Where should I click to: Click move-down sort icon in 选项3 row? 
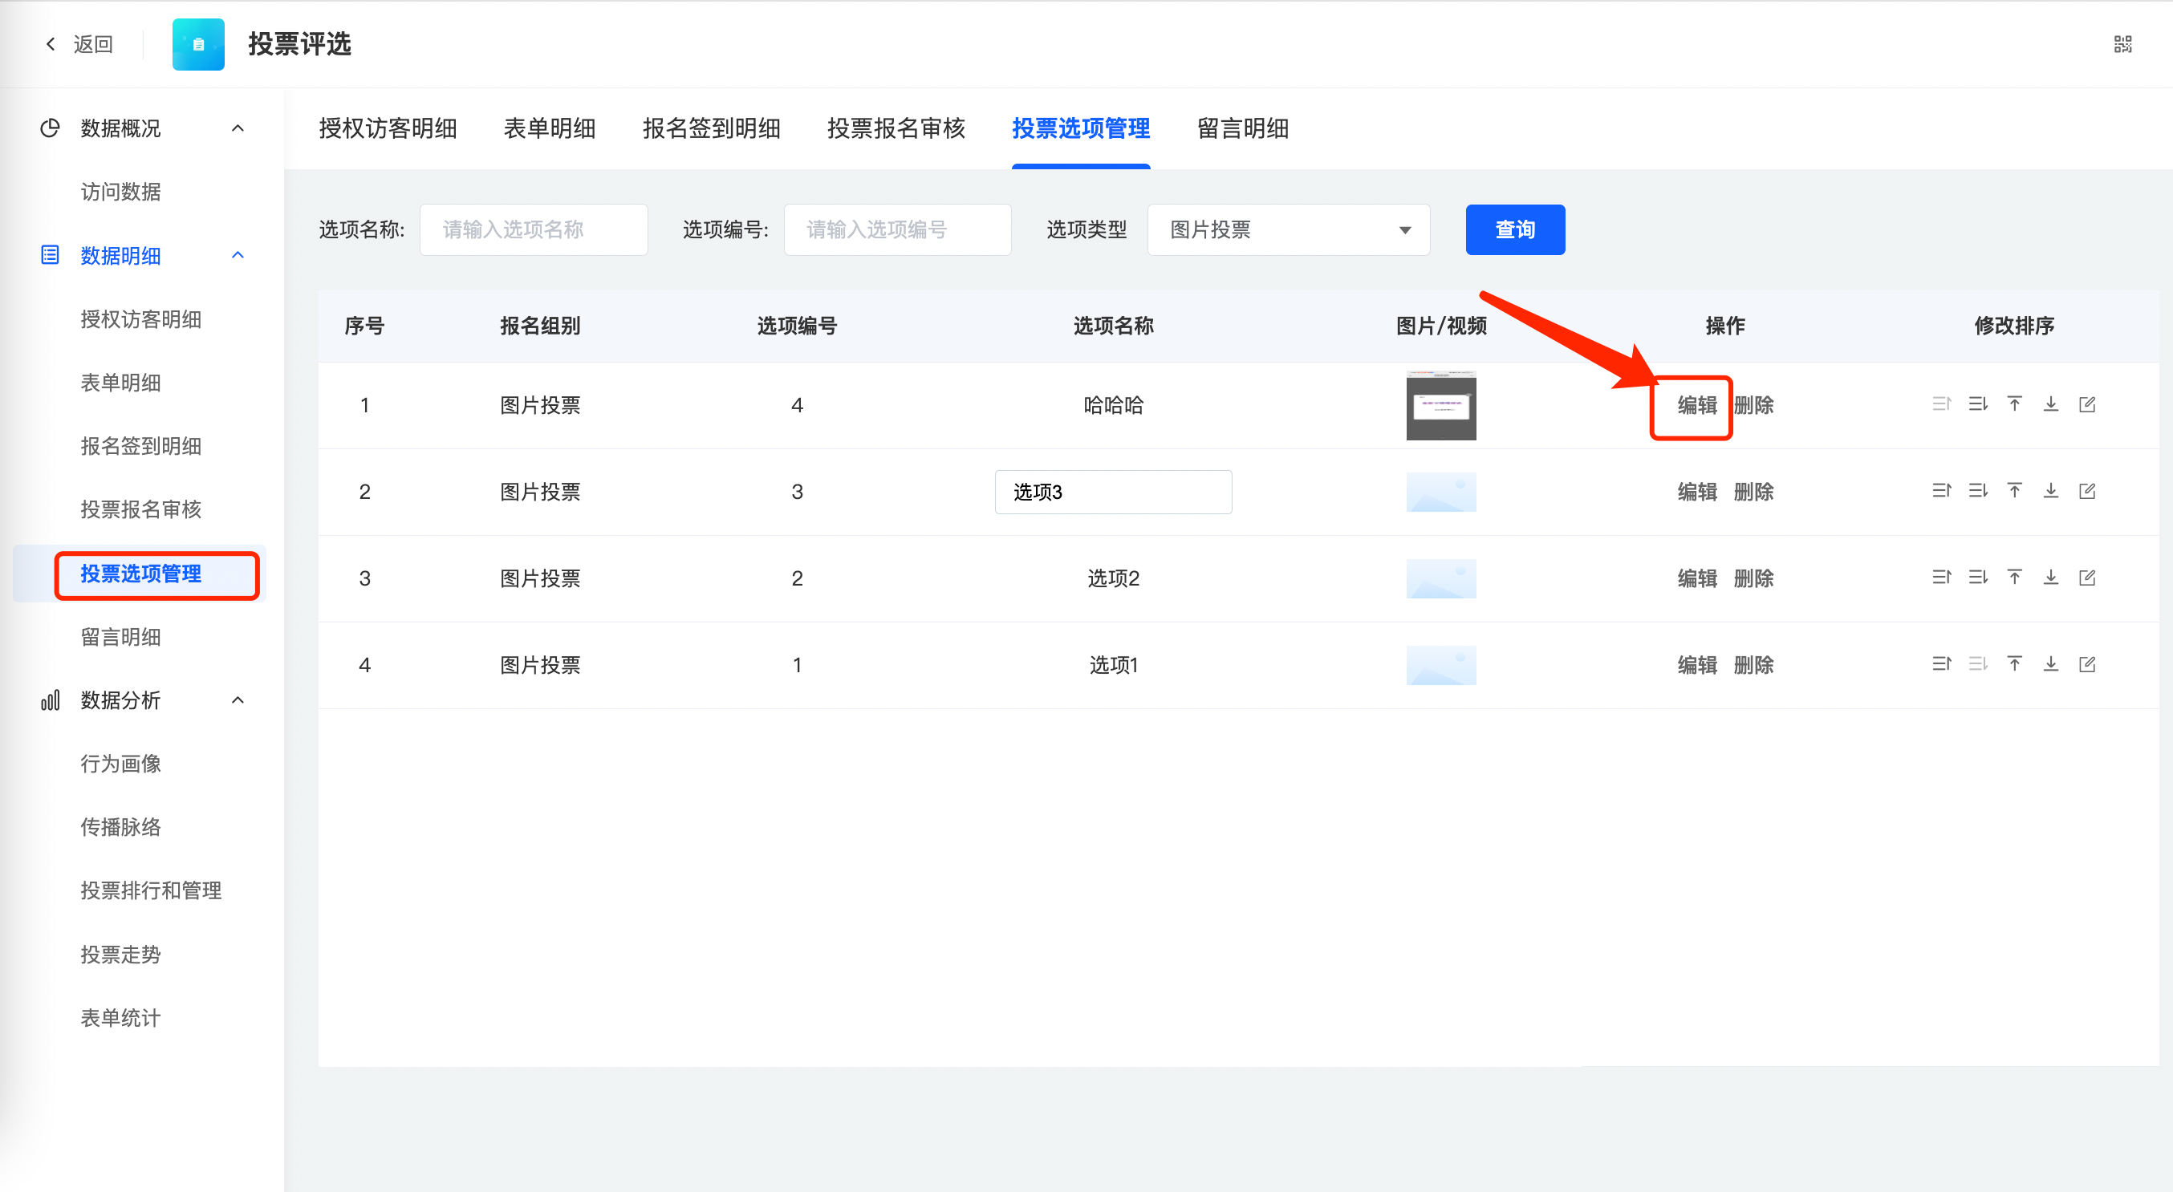[x=1977, y=491]
